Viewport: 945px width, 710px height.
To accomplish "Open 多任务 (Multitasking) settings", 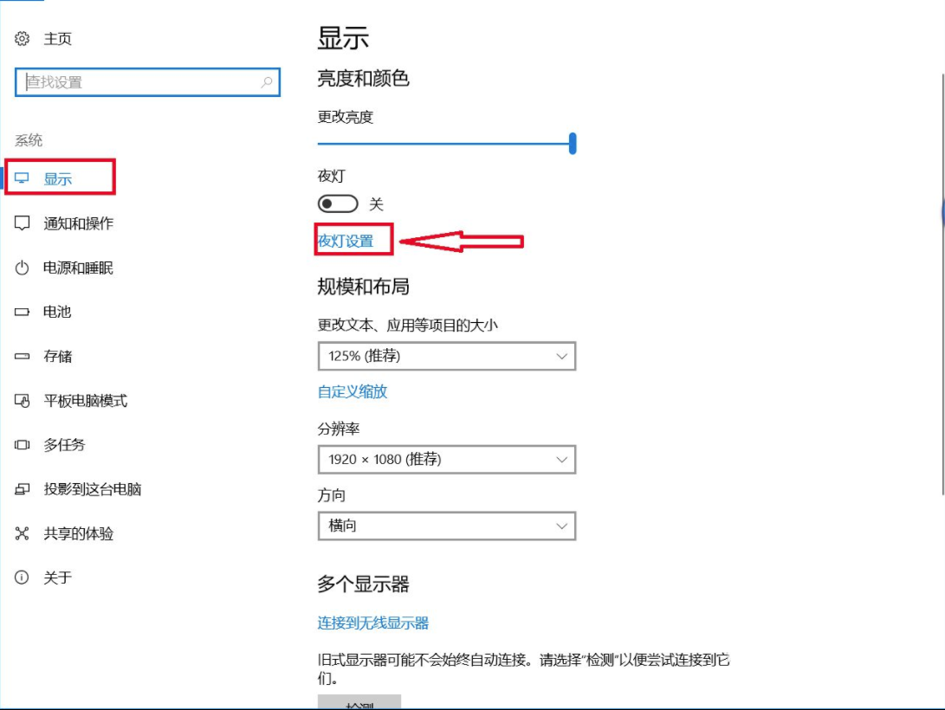I will [61, 444].
